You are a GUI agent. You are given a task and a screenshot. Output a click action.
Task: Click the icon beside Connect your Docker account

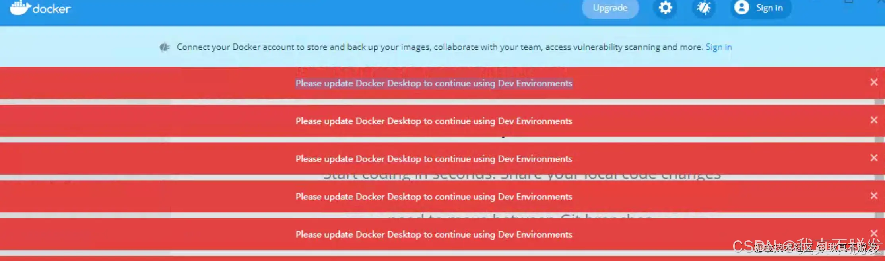pyautogui.click(x=165, y=47)
